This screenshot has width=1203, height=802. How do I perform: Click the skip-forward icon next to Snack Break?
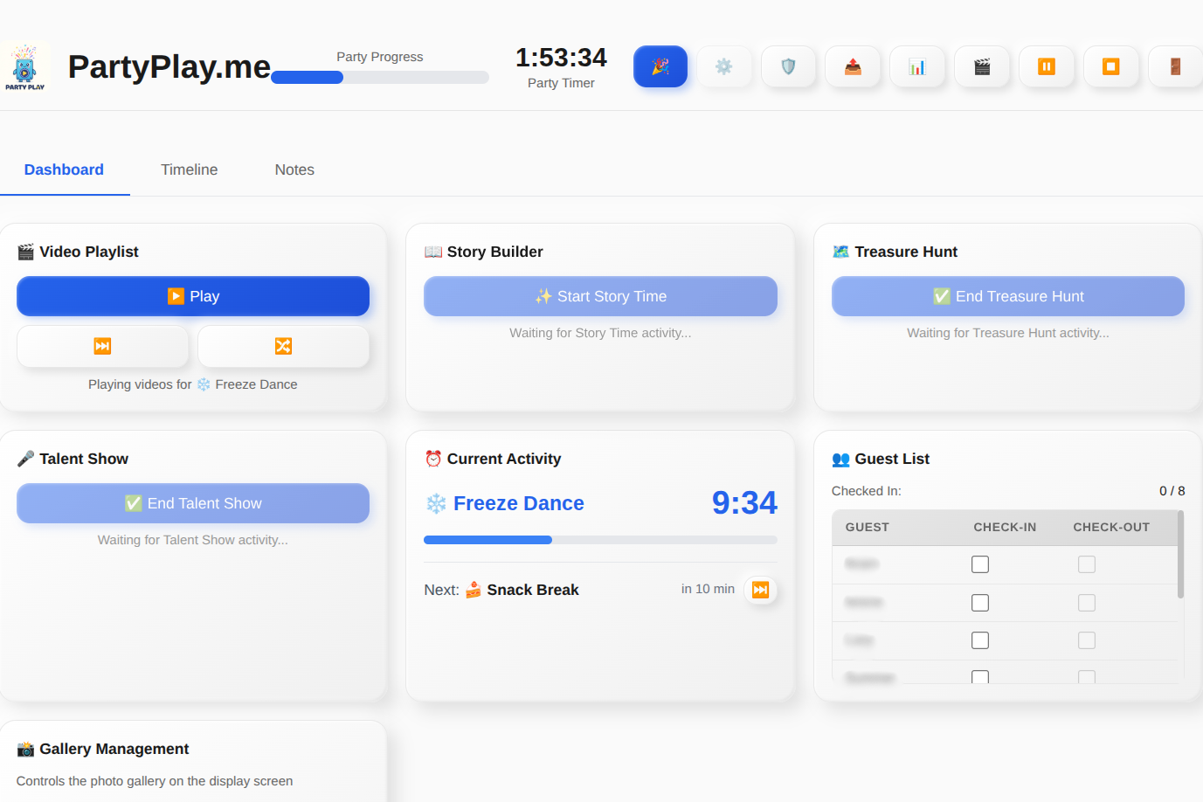(x=760, y=590)
